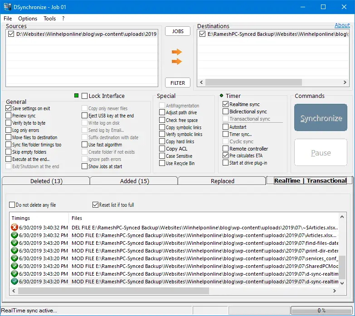Click green check icon of find-files-date row
Image resolution: width=355 pixels, height=316 pixels.
[x=15, y=243]
